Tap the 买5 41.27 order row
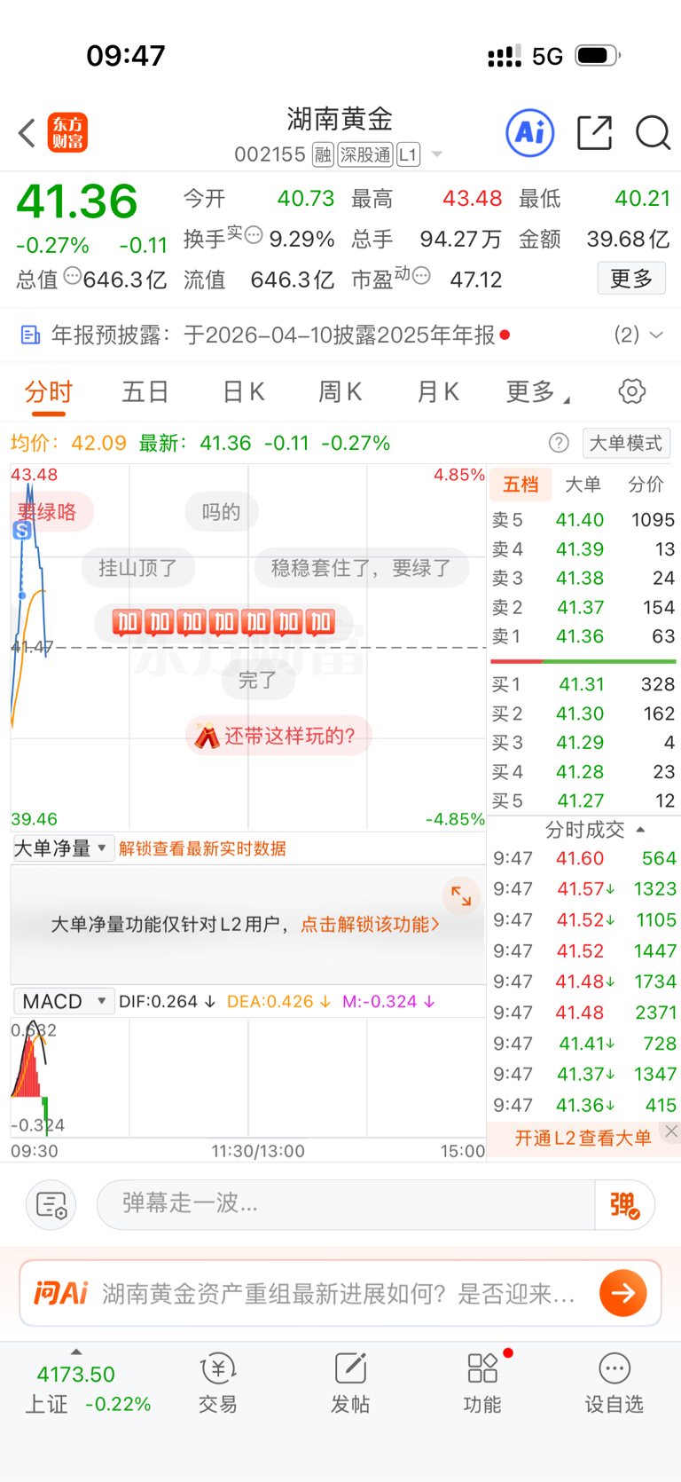Screen dimensions: 681x1482 (583, 800)
